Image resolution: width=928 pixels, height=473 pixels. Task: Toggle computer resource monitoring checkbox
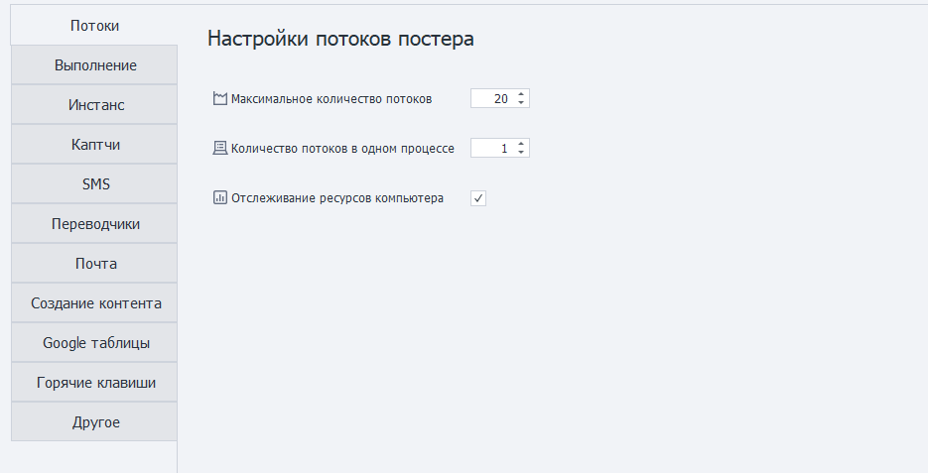coord(478,198)
